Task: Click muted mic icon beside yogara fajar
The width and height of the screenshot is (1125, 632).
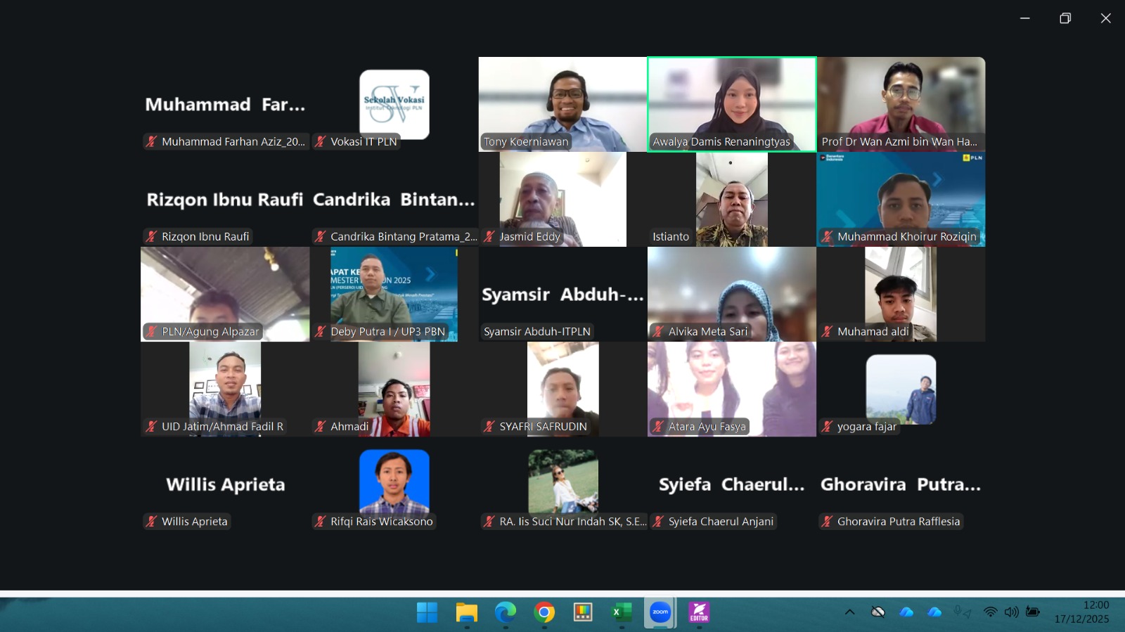Action: tap(827, 427)
